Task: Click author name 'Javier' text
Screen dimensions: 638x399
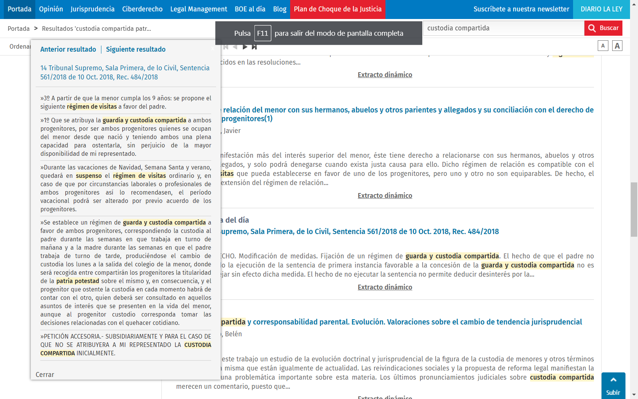Action: coord(232,131)
